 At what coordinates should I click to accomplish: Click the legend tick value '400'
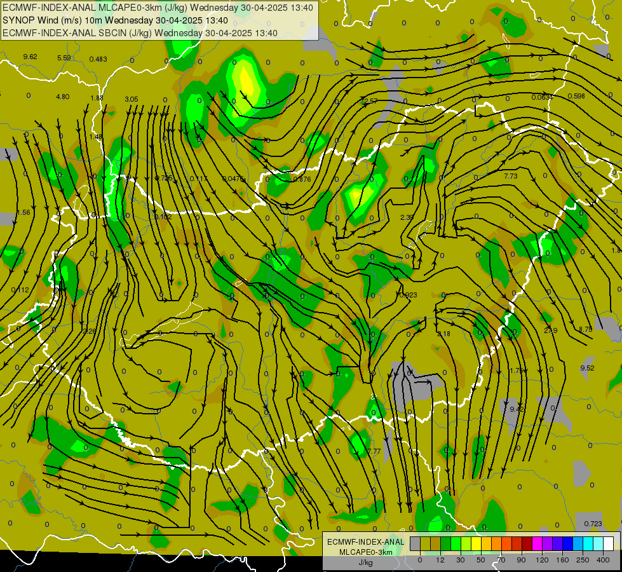pos(603,560)
